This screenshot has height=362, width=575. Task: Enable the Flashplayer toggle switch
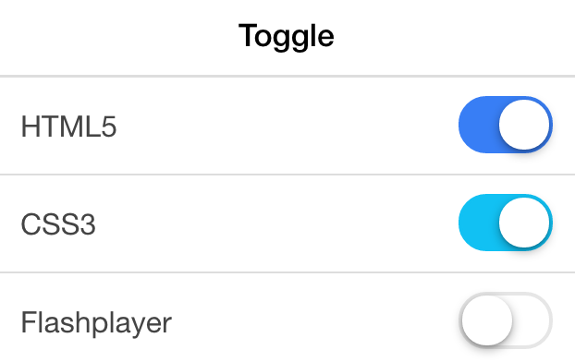click(506, 320)
